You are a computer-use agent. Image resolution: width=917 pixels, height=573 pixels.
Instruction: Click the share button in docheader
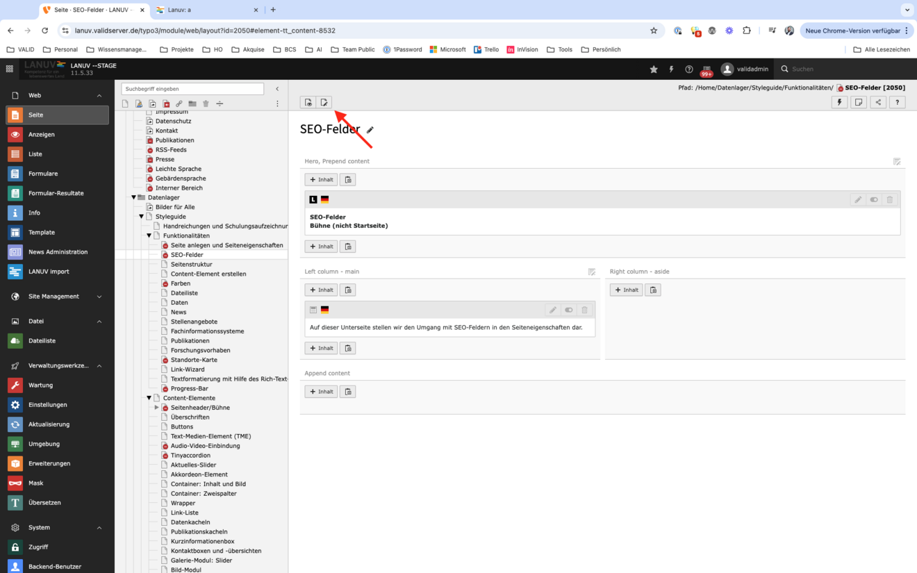point(878,103)
